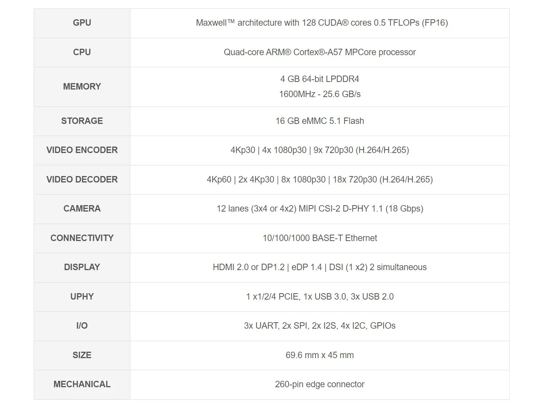The height and width of the screenshot is (408, 544).
Task: Click the 4 GB 64-bit LPDDR4 text
Action: tap(320, 79)
